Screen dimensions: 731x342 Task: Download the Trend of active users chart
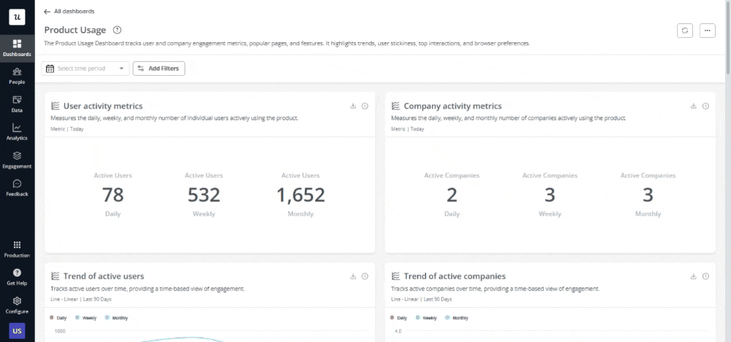(x=353, y=276)
